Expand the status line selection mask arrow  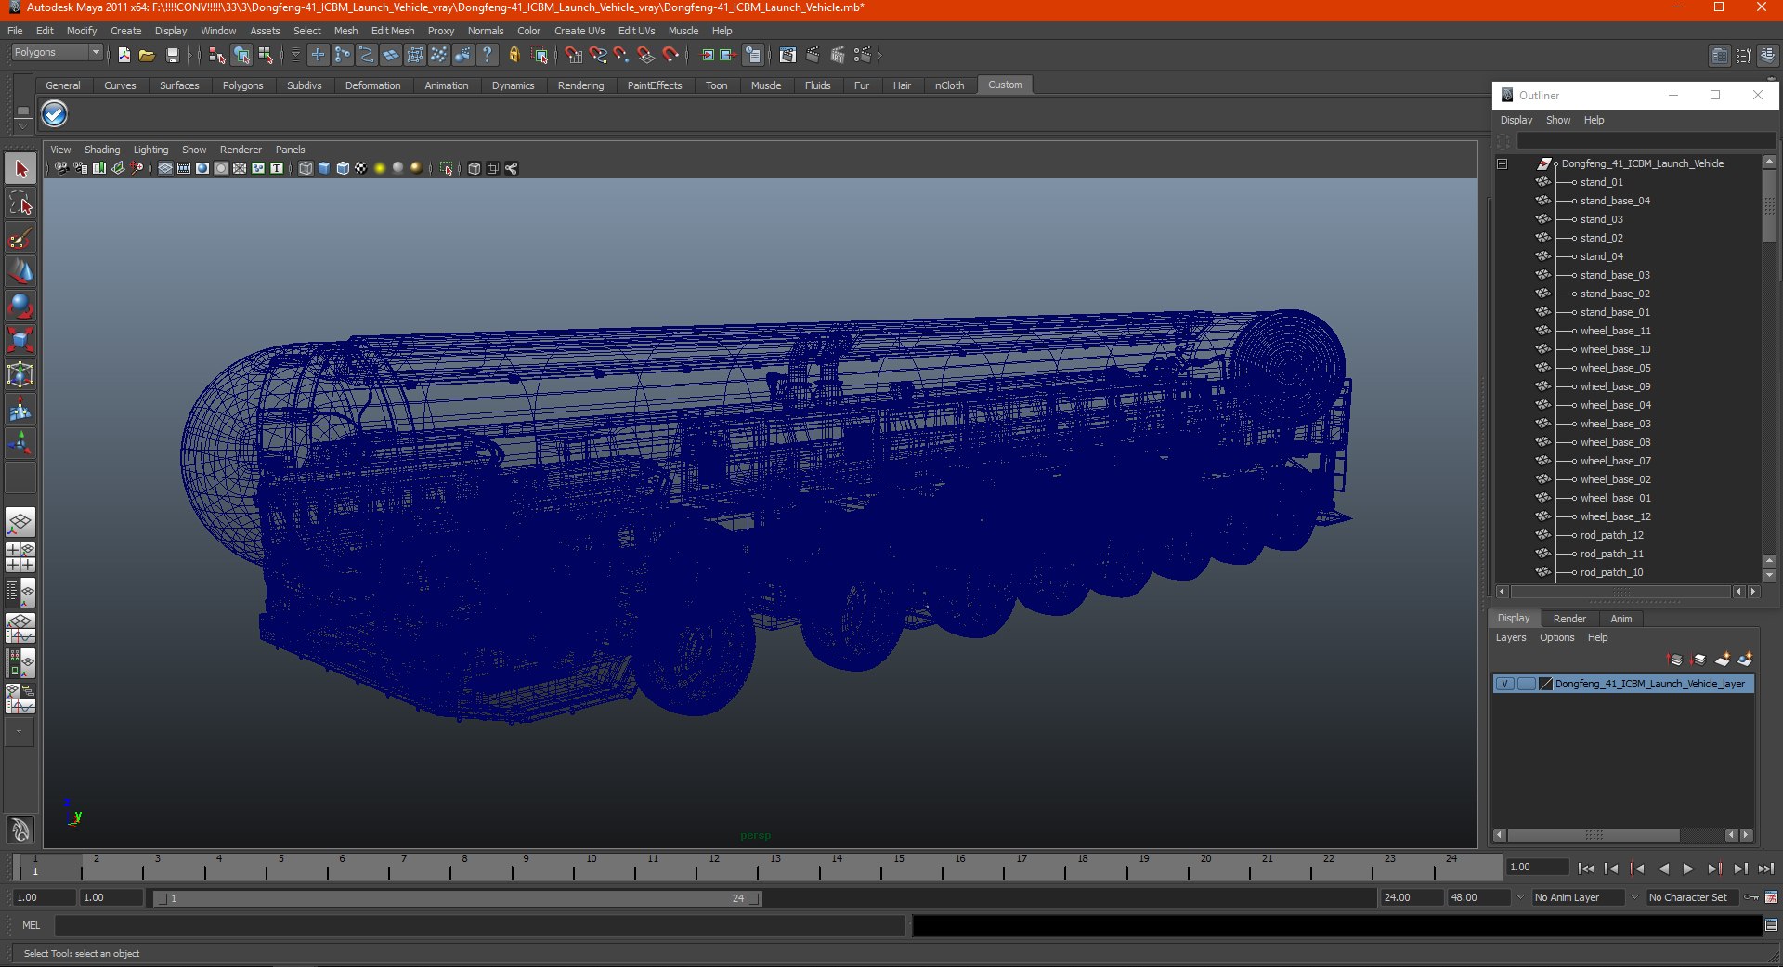(x=295, y=55)
